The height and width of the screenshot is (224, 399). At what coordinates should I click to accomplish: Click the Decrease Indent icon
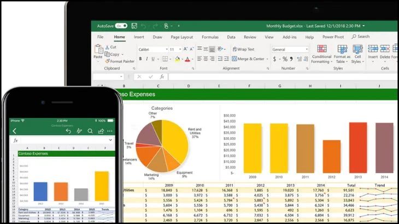[x=220, y=59]
